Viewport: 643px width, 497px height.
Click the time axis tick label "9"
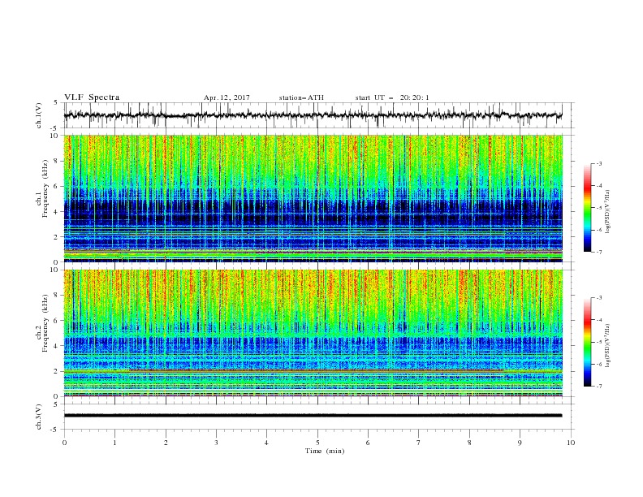click(520, 443)
